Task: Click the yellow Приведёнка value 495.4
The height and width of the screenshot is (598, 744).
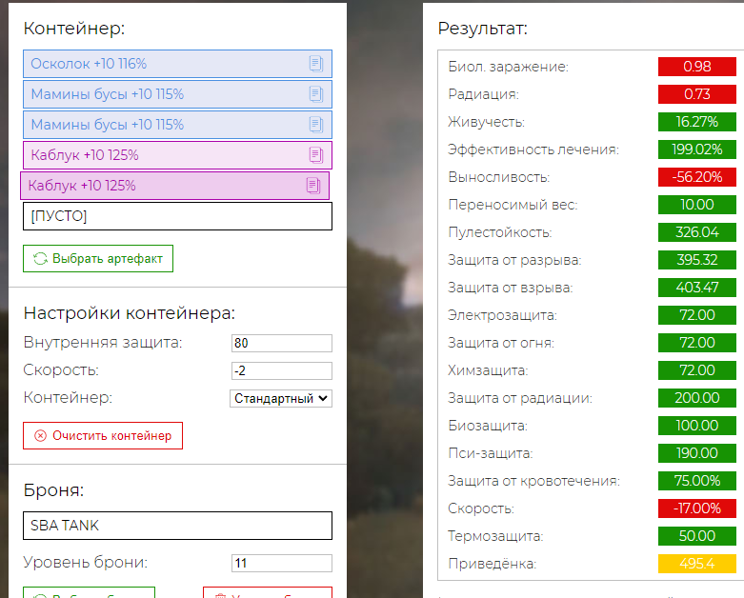Action: click(697, 564)
